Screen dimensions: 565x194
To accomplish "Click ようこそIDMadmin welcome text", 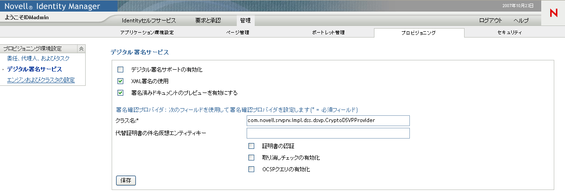I will pos(26,17).
